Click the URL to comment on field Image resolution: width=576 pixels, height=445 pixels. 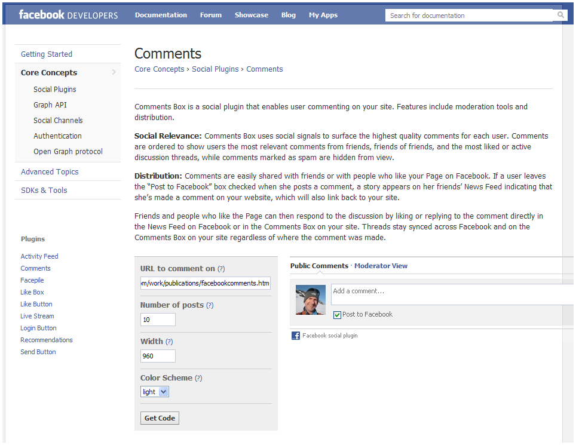click(x=206, y=283)
